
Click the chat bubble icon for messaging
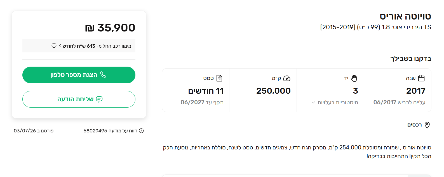click(99, 99)
